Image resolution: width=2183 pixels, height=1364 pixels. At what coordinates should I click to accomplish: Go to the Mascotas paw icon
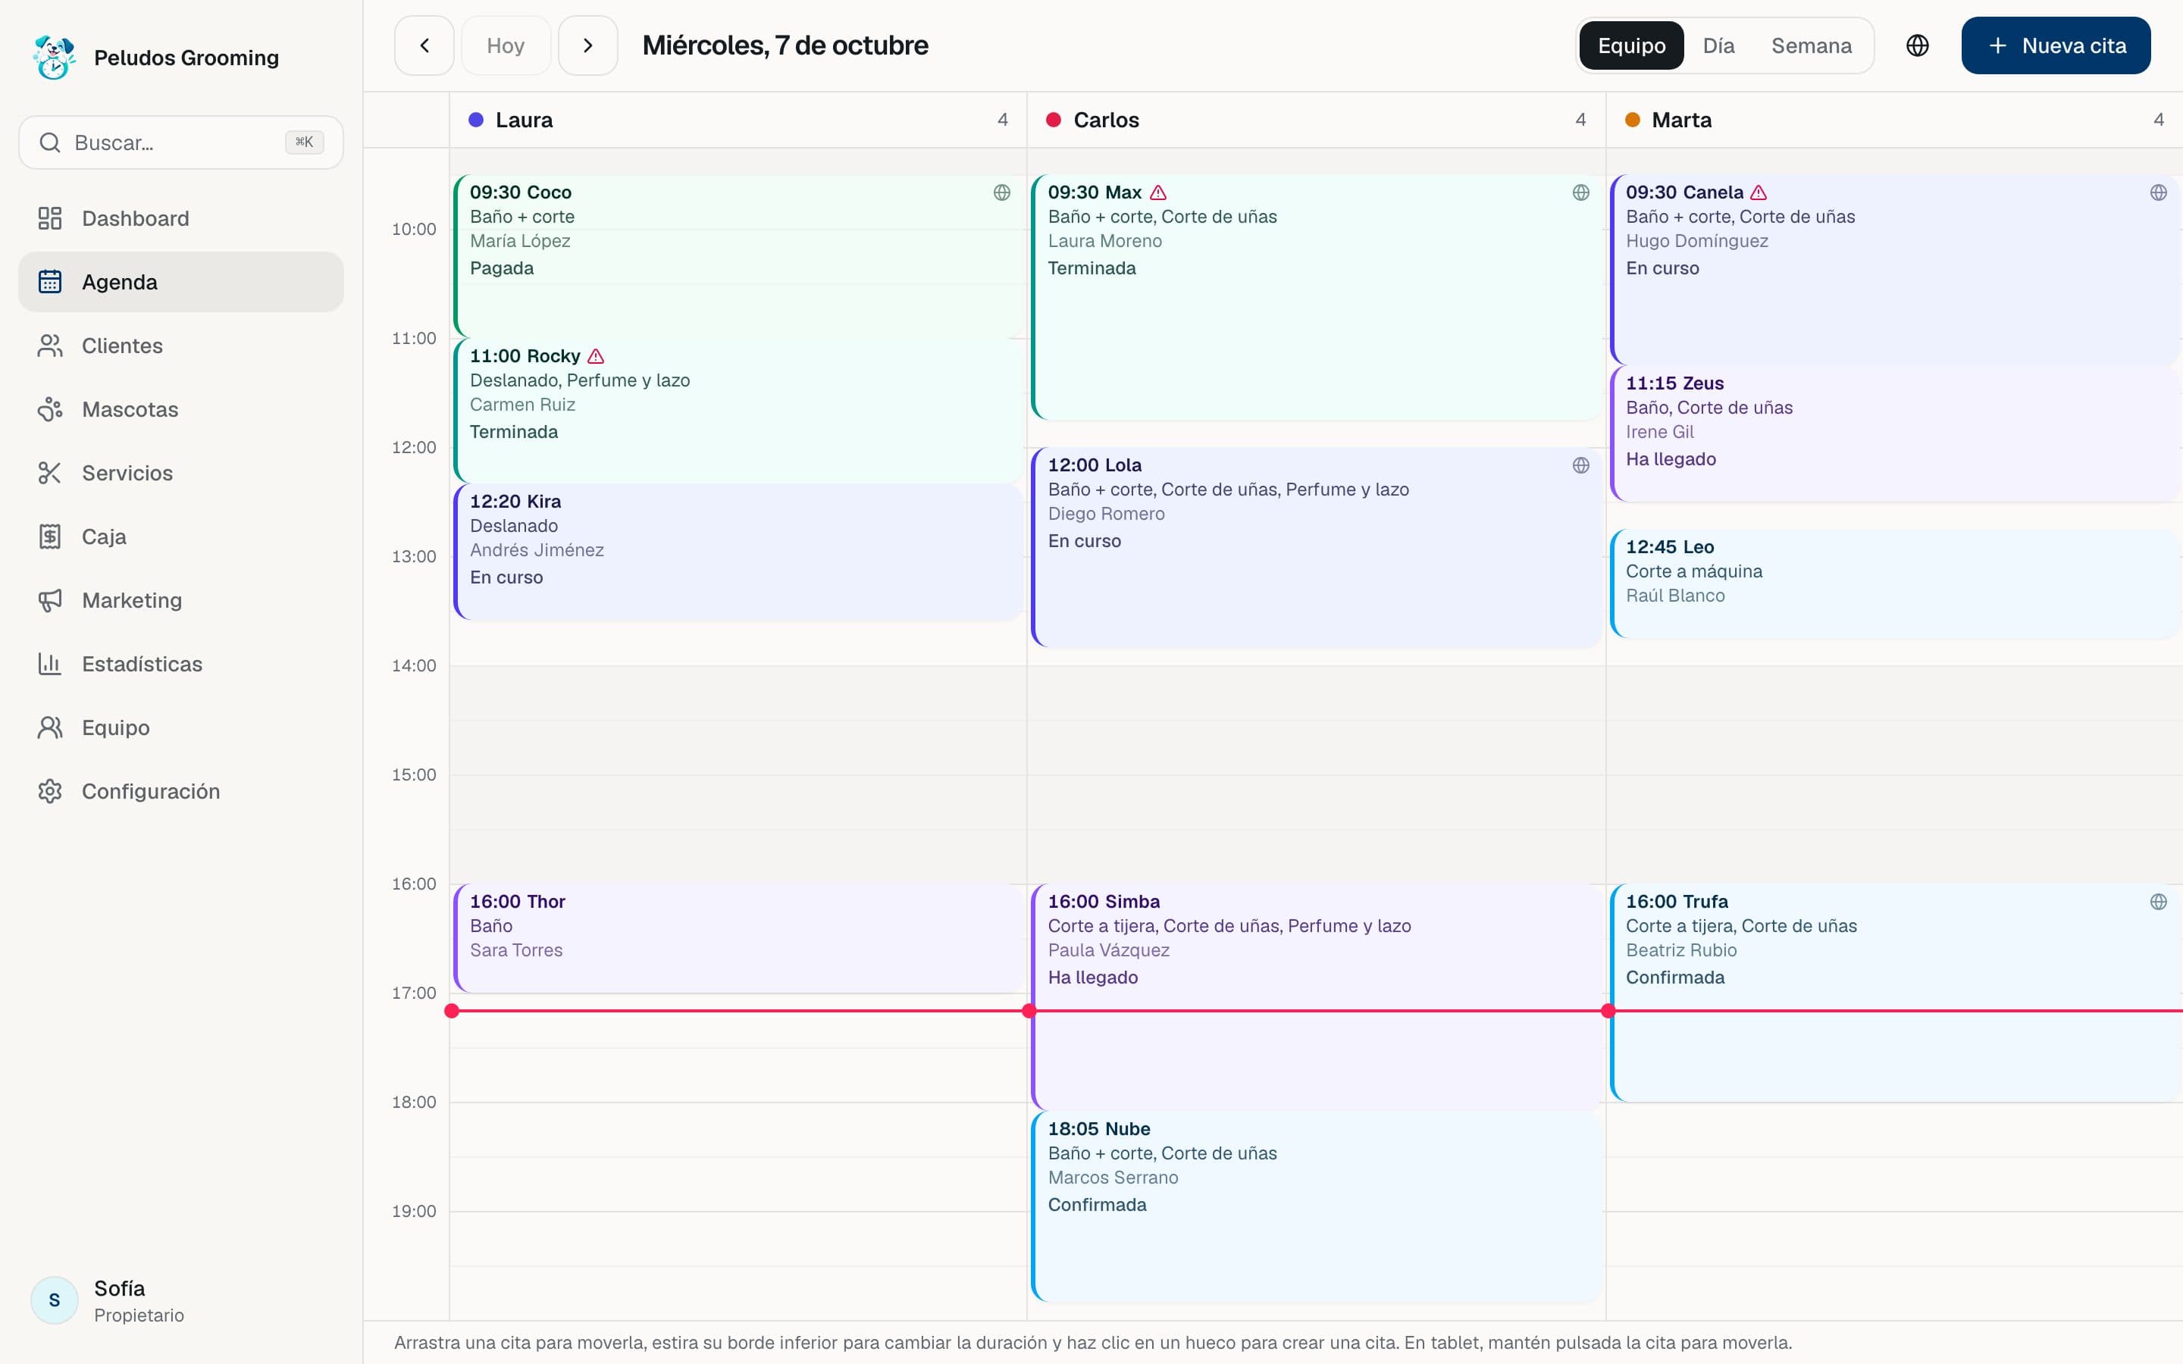pos(49,409)
